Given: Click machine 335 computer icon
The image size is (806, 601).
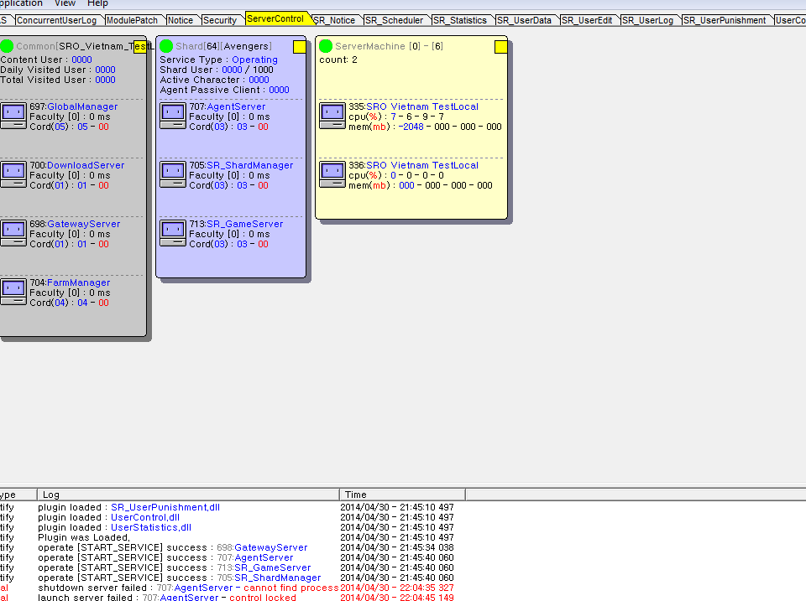Looking at the screenshot, I should coord(332,116).
